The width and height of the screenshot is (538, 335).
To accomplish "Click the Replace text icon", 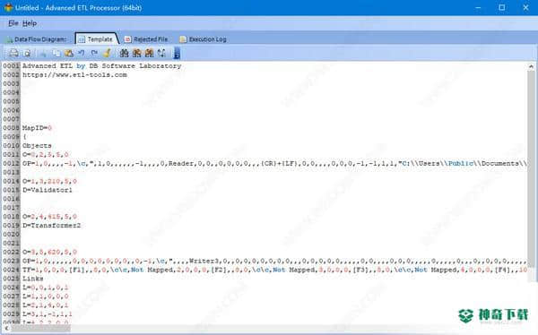I will click(x=161, y=53).
